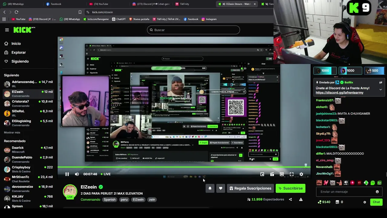Viewport: 387px width, 218px height.
Task: Open DuendePablo recommended channel
Action: pos(28,159)
